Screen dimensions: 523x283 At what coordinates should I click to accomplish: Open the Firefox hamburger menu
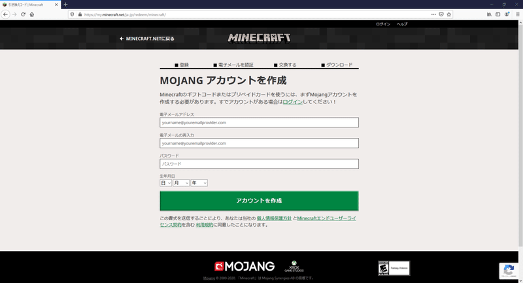pyautogui.click(x=518, y=14)
